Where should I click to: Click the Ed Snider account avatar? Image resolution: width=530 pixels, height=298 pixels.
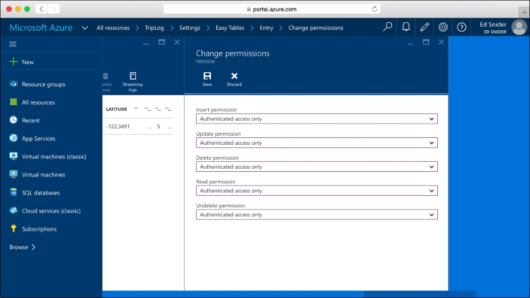point(519,28)
